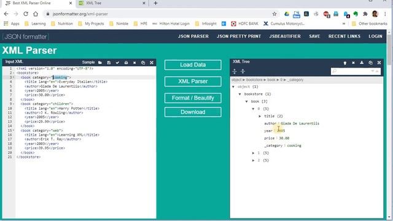
Task: Click the validate checkmark icon in Input XML
Action: click(x=117, y=63)
